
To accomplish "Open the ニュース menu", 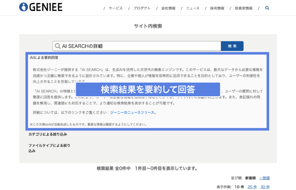I will tap(193, 8).
